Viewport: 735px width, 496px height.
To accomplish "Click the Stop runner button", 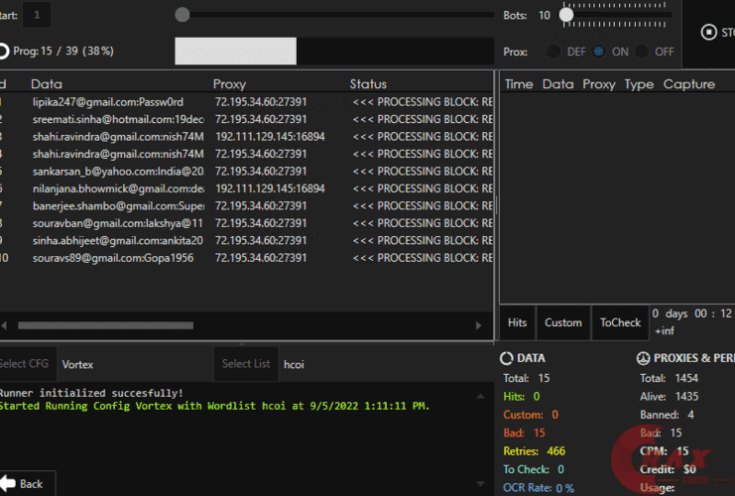I will point(716,32).
